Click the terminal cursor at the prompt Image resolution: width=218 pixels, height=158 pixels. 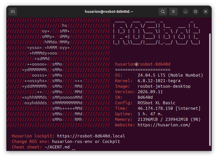tap(74, 150)
